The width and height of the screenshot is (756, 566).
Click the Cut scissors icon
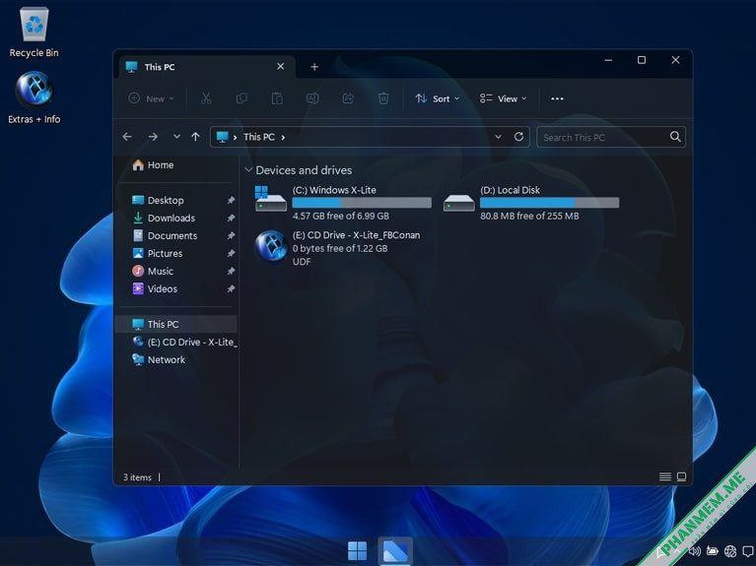(x=206, y=98)
